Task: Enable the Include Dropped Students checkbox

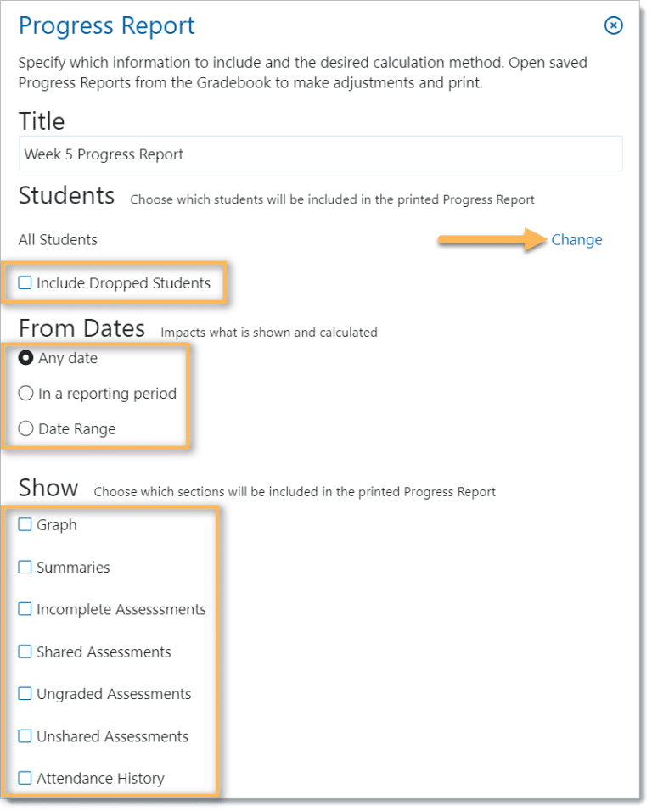Action: pyautogui.click(x=25, y=282)
